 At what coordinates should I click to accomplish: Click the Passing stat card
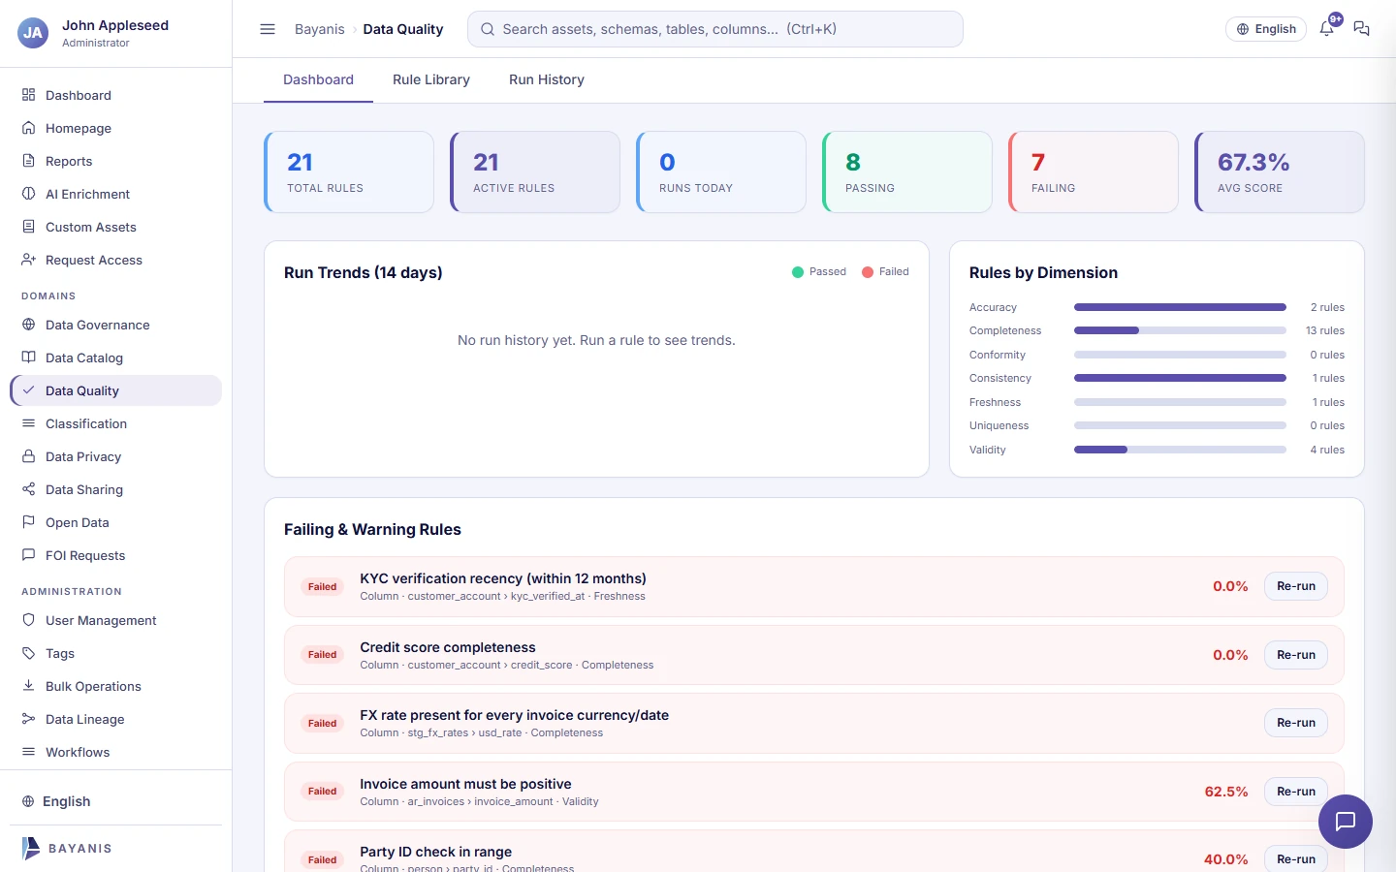[x=907, y=172]
